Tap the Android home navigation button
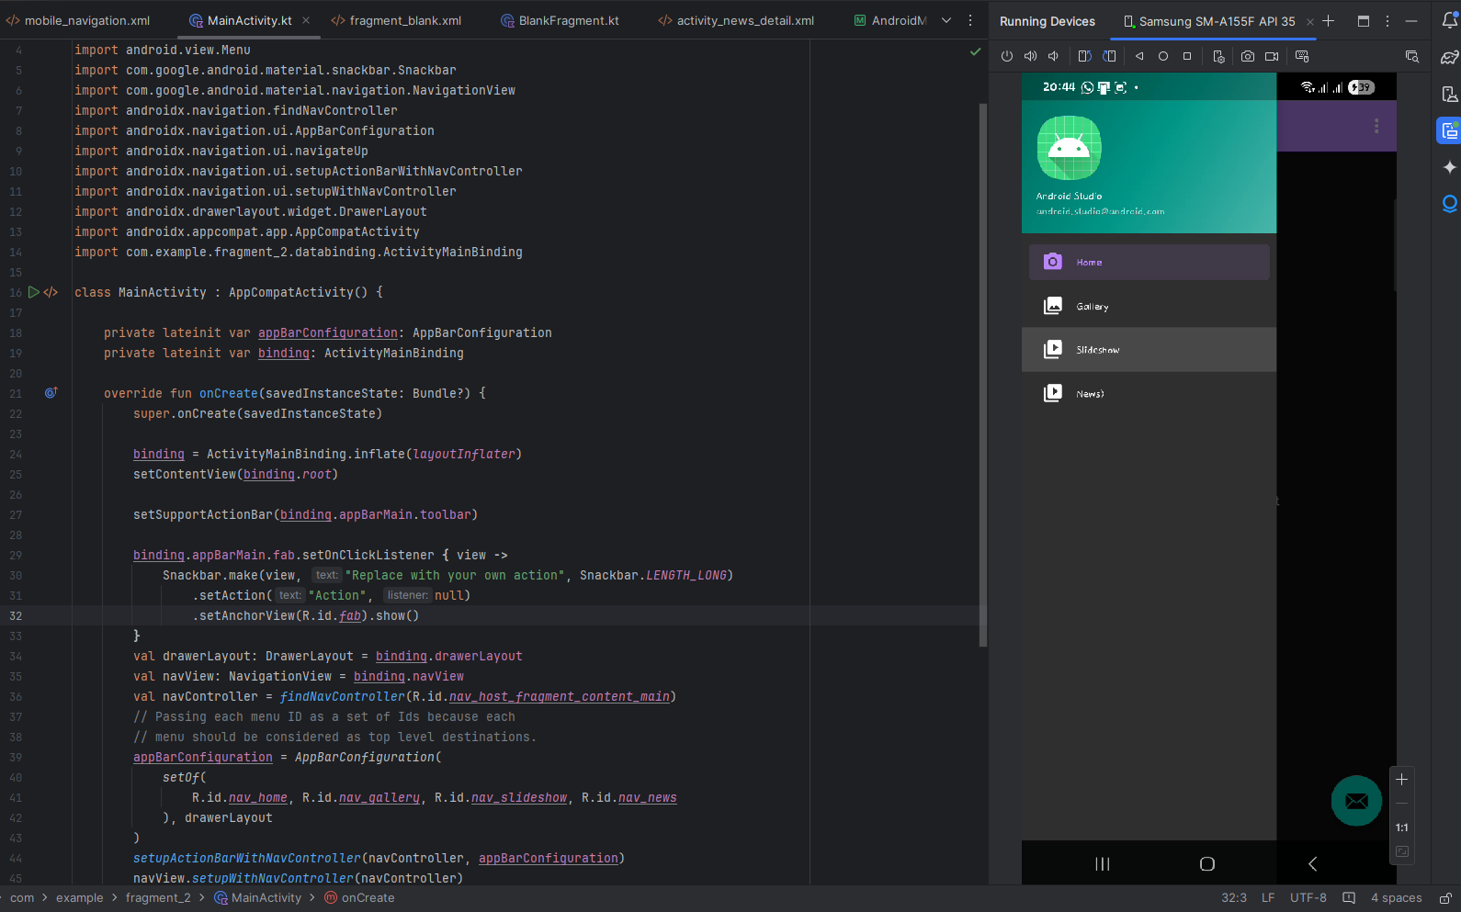Image resolution: width=1461 pixels, height=912 pixels. 1207,863
